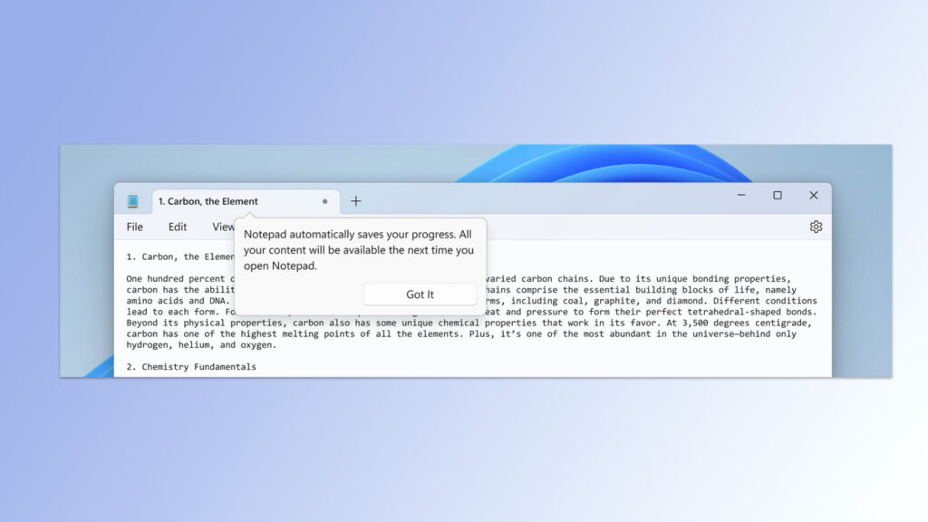Dismiss the tip with Got It
The width and height of the screenshot is (928, 522).
(420, 295)
